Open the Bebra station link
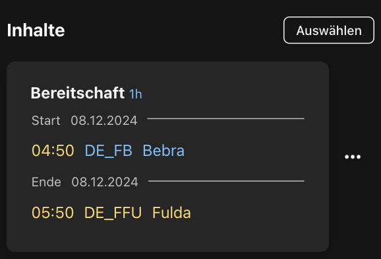 point(163,151)
